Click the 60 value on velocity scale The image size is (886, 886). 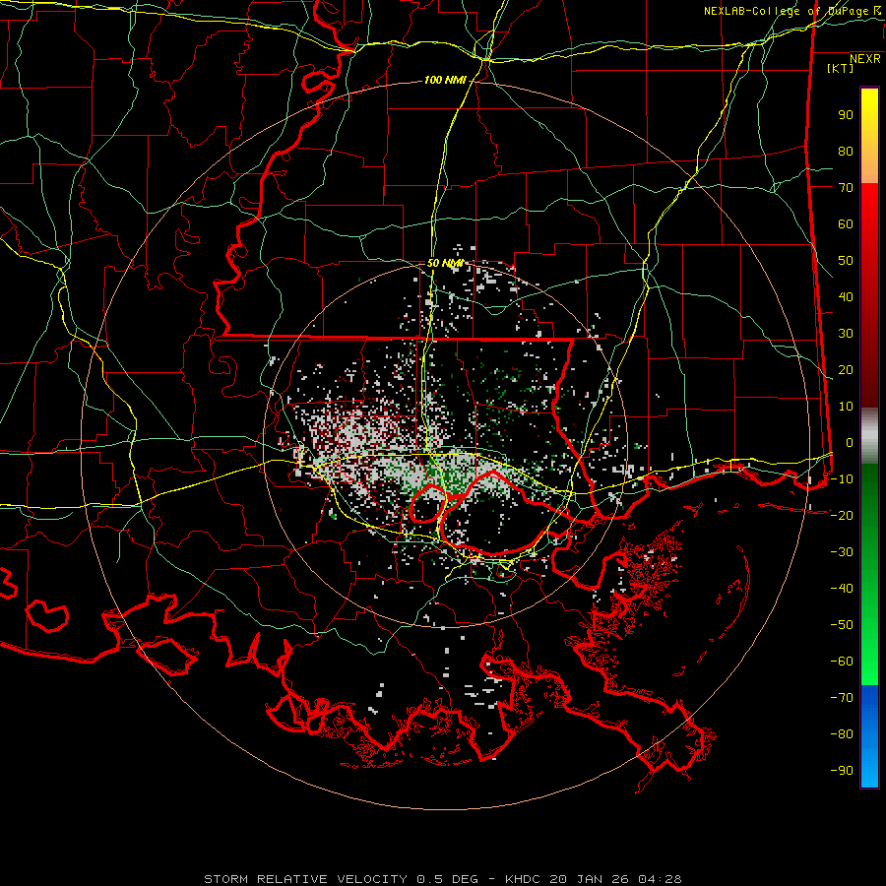click(x=846, y=223)
